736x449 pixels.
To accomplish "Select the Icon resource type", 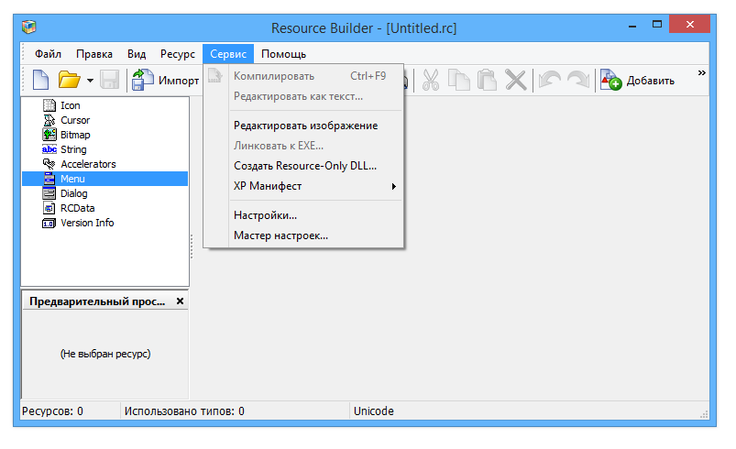I will [70, 105].
